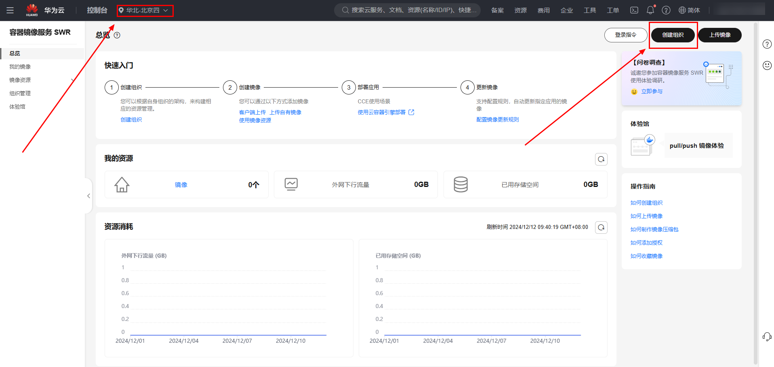This screenshot has width=774, height=367.
Task: Click the 配置镜像更新规则 link
Action: [x=498, y=120]
